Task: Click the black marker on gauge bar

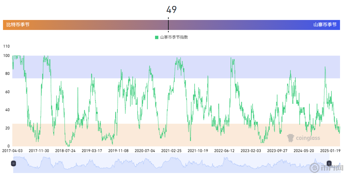Action: [168, 25]
